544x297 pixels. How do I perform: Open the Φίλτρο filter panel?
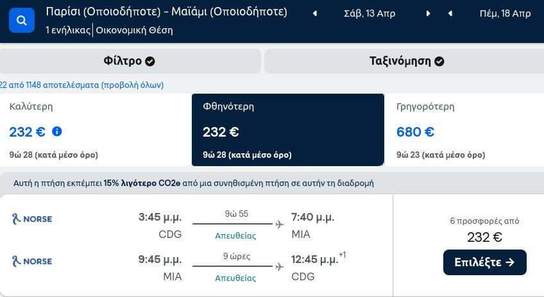[x=130, y=61]
